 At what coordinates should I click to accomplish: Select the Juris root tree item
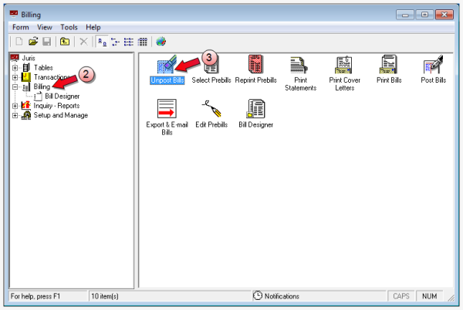point(29,58)
